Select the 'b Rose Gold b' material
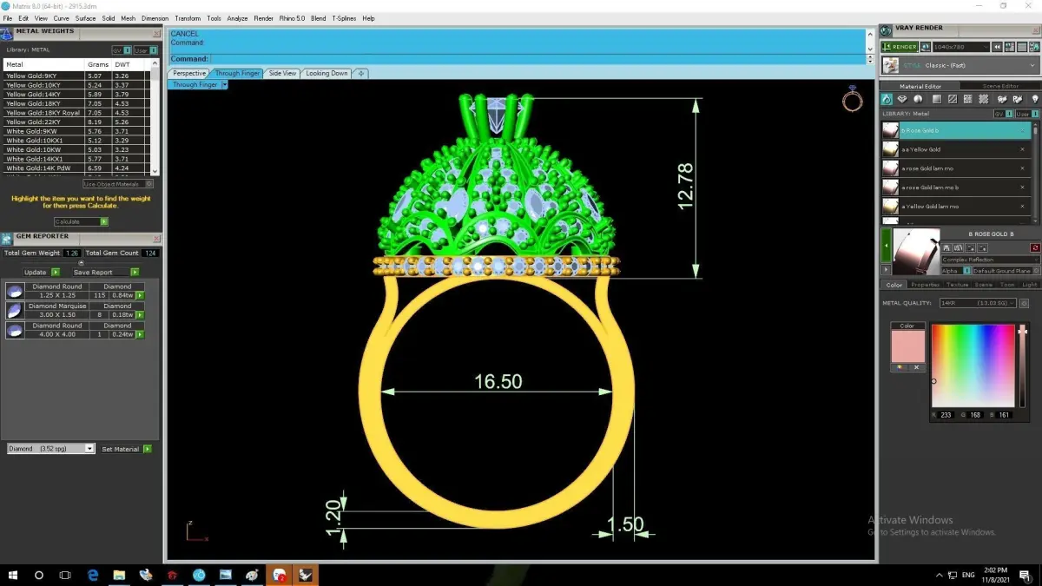Viewport: 1042px width, 586px height. (x=956, y=130)
